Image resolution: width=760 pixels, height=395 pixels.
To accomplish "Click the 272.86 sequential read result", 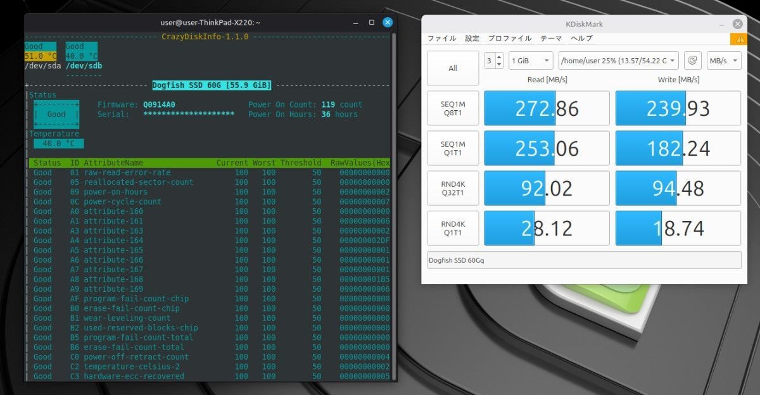I will point(547,108).
